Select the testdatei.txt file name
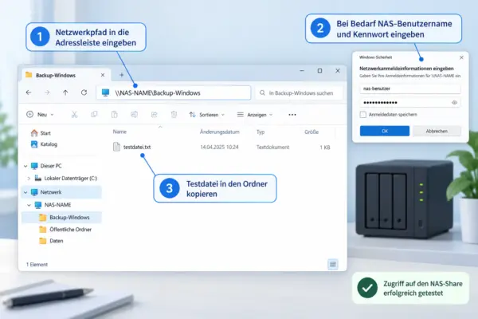The width and height of the screenshot is (478, 319). pos(137,147)
